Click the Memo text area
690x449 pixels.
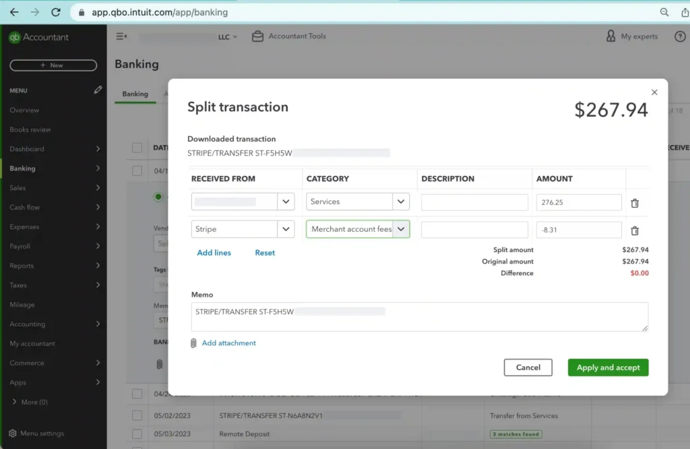tap(419, 316)
